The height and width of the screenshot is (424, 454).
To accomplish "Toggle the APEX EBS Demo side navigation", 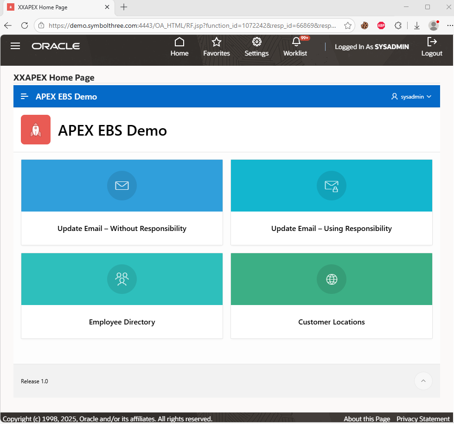I will tap(25, 97).
